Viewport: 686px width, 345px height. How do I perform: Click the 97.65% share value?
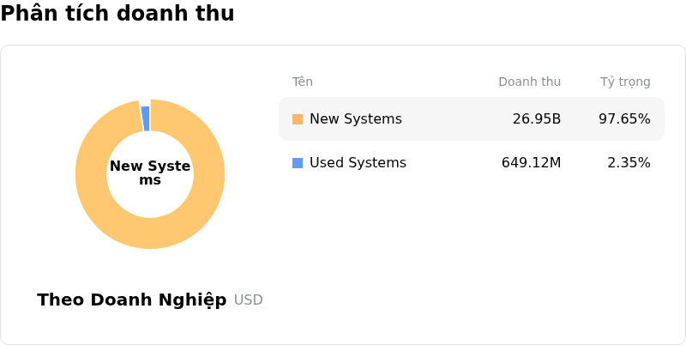pyautogui.click(x=624, y=119)
